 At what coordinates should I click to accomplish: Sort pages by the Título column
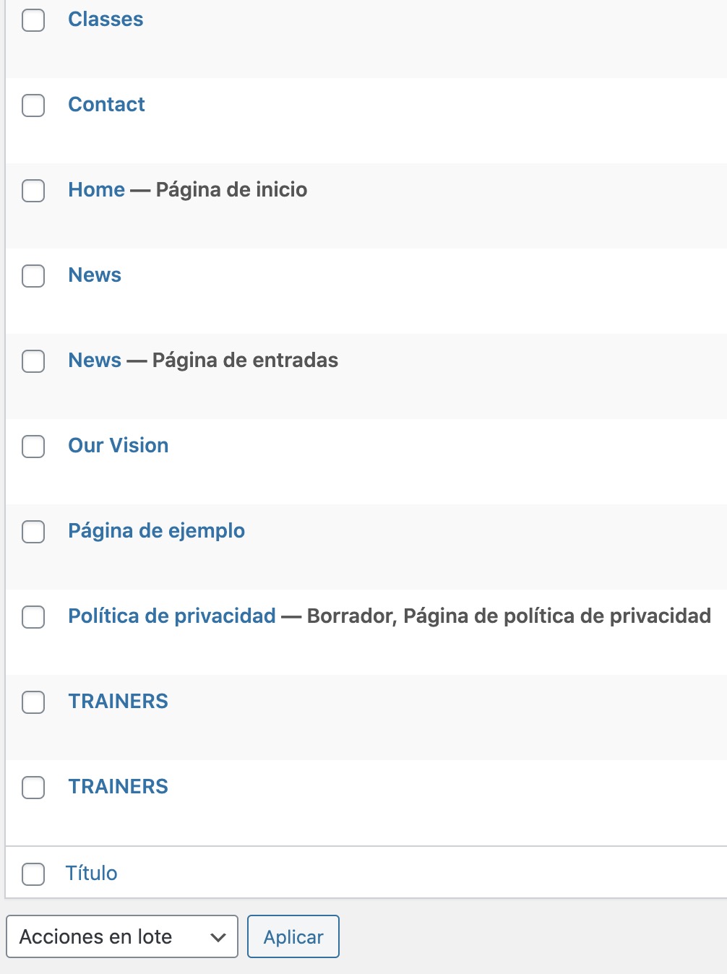(92, 873)
